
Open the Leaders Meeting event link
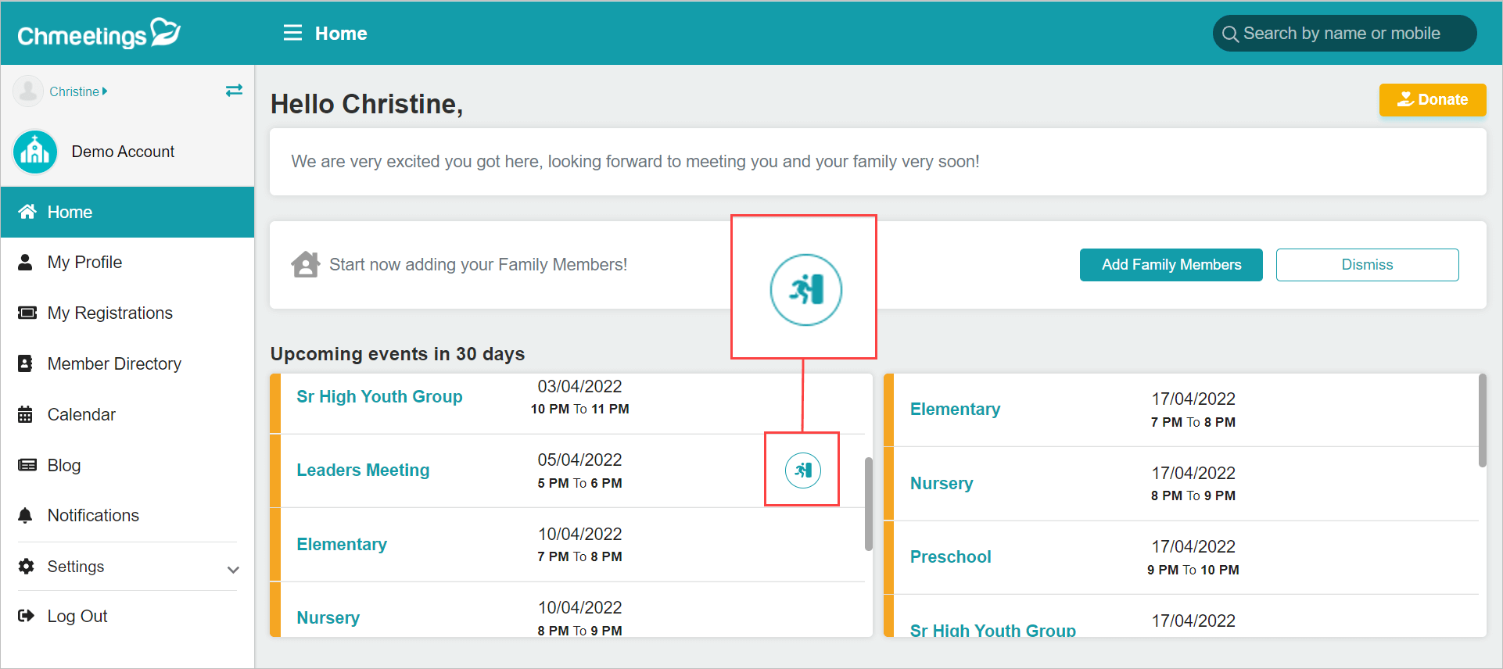pos(363,470)
